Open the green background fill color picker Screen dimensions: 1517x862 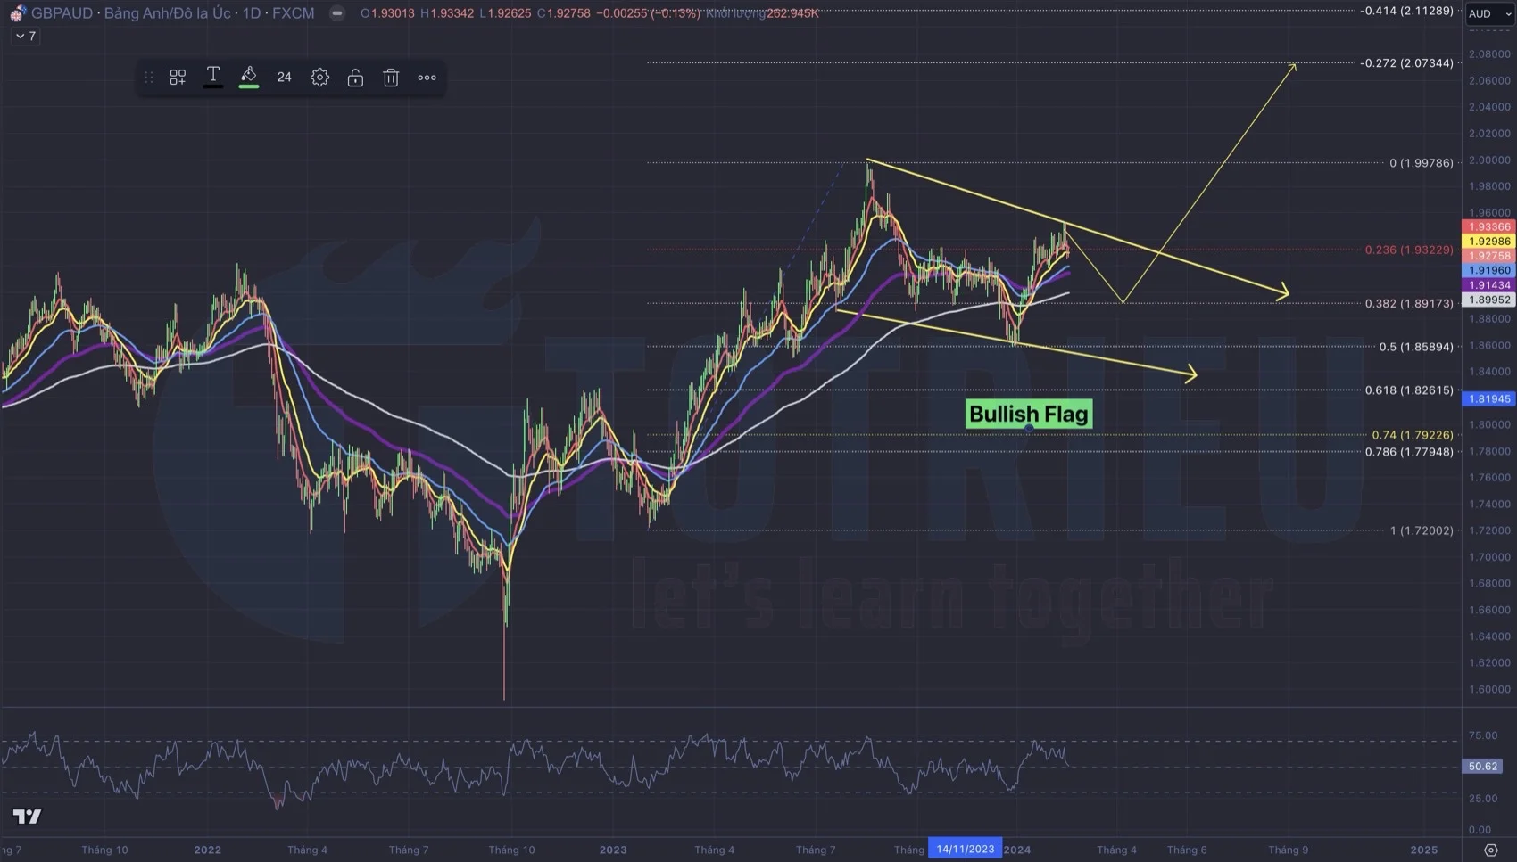pos(249,78)
